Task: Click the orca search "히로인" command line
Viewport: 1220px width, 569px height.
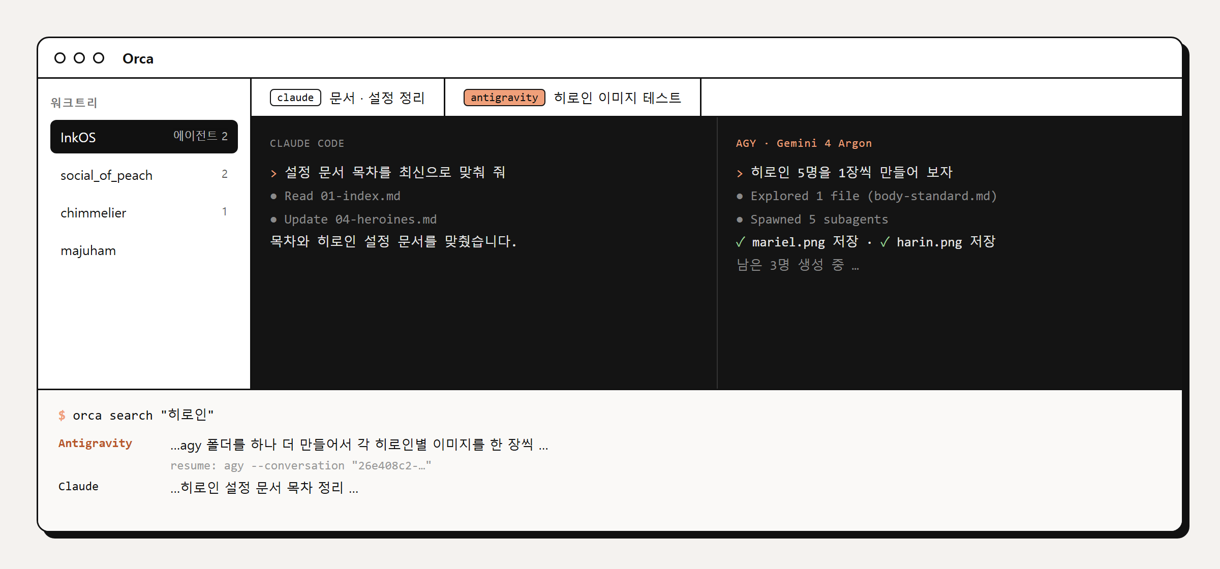Action: [136, 415]
